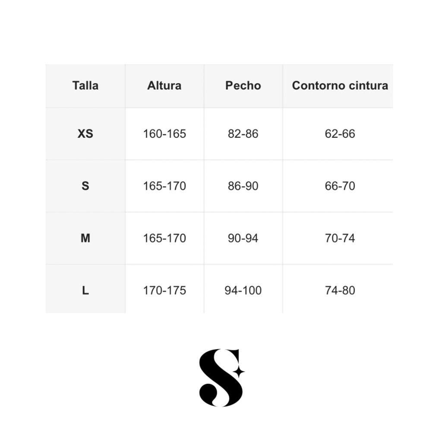
Task: Click the 160-165 height cell
Action: pyautogui.click(x=164, y=134)
